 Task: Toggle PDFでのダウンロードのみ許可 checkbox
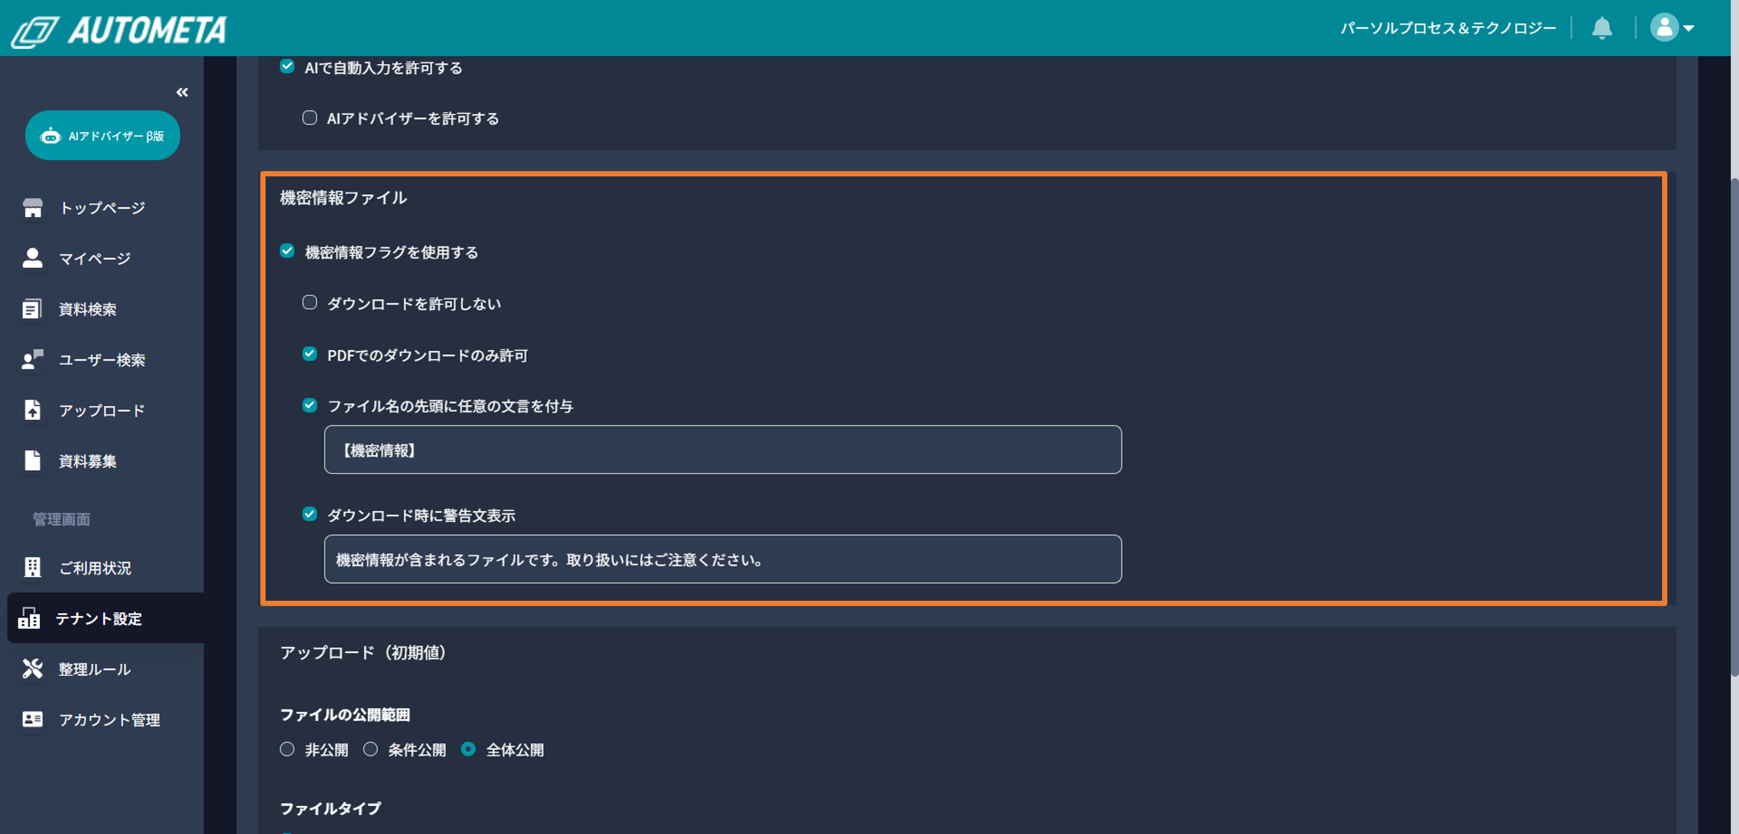[309, 354]
